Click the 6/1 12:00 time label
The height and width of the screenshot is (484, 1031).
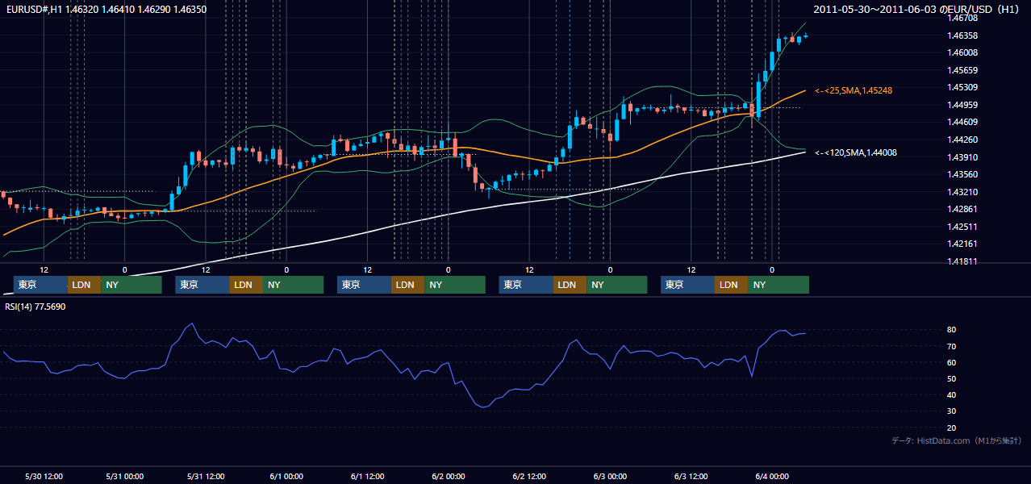[x=367, y=476]
